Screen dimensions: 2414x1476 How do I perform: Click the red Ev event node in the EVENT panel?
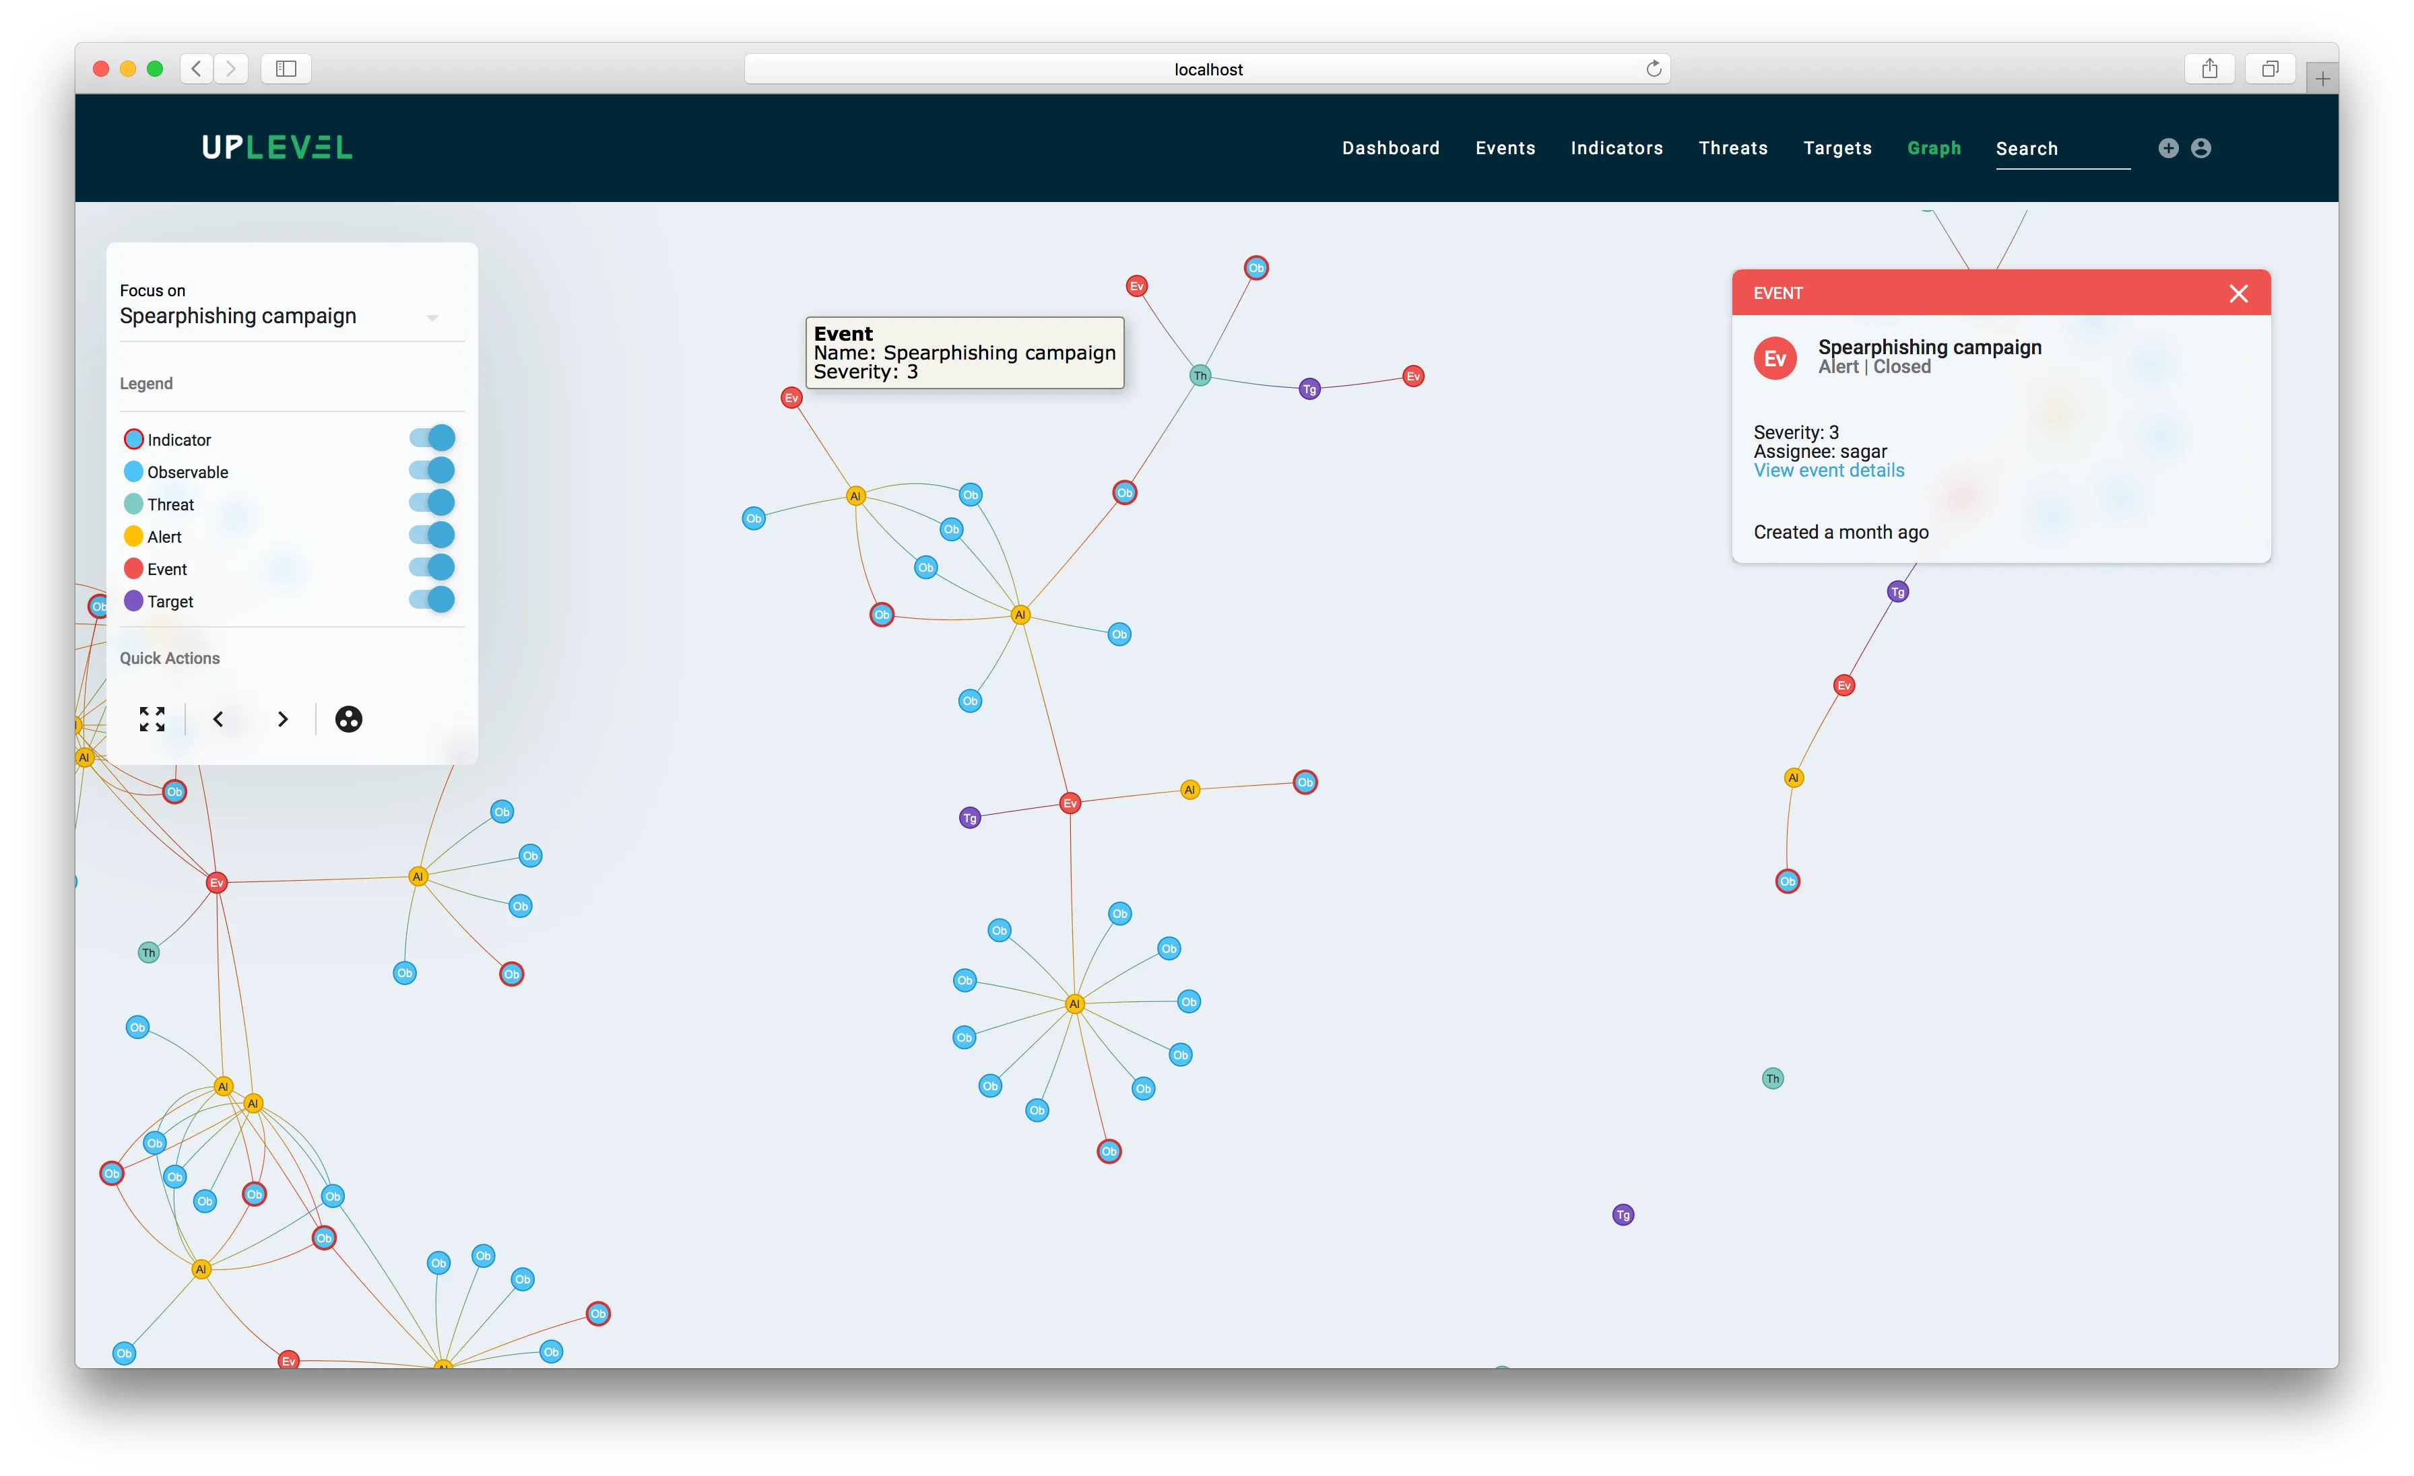[1775, 358]
